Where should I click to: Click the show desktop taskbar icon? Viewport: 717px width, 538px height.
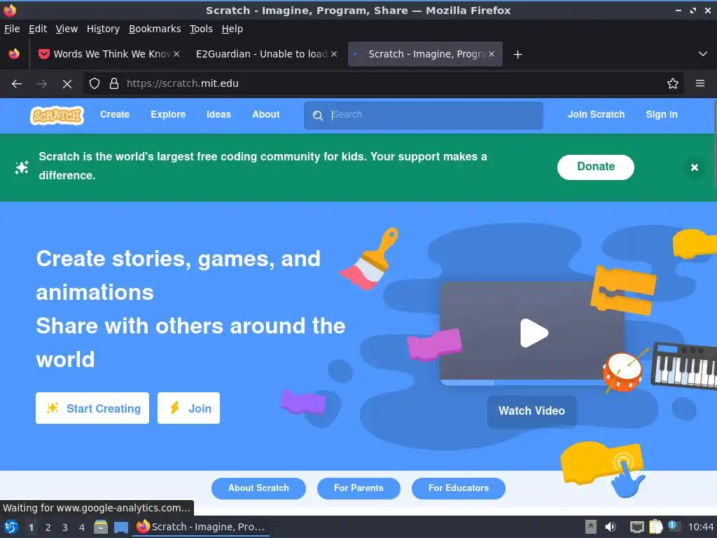coord(121,527)
